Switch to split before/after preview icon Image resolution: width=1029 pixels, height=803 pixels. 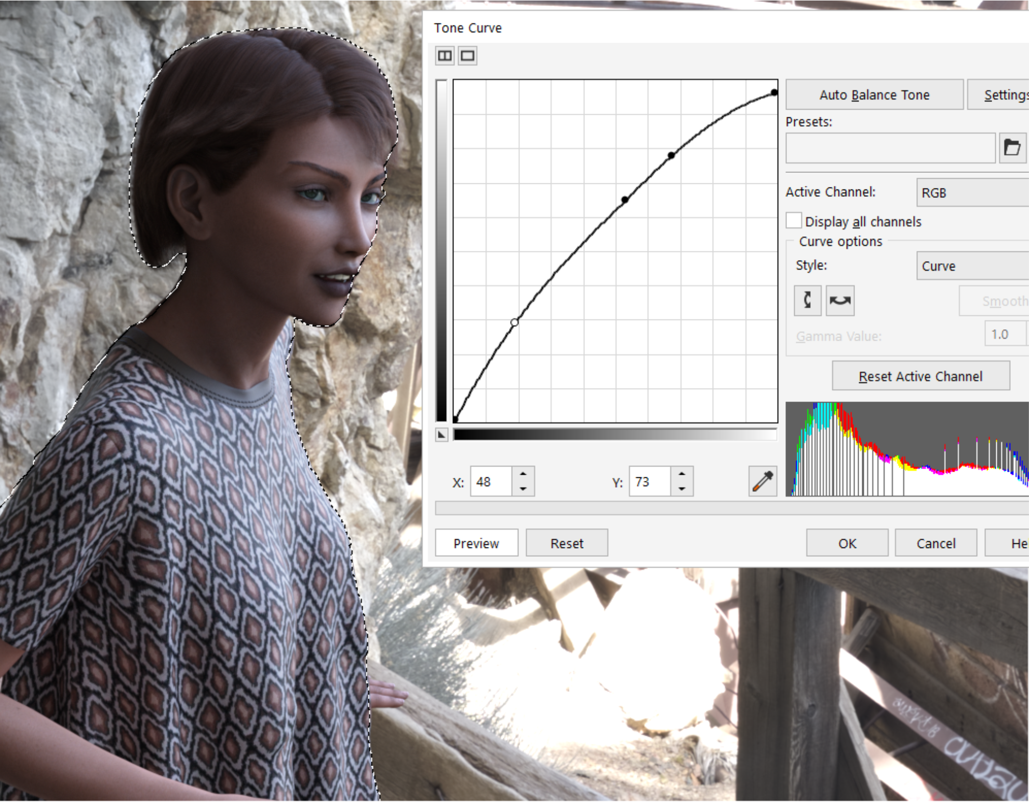coord(445,56)
